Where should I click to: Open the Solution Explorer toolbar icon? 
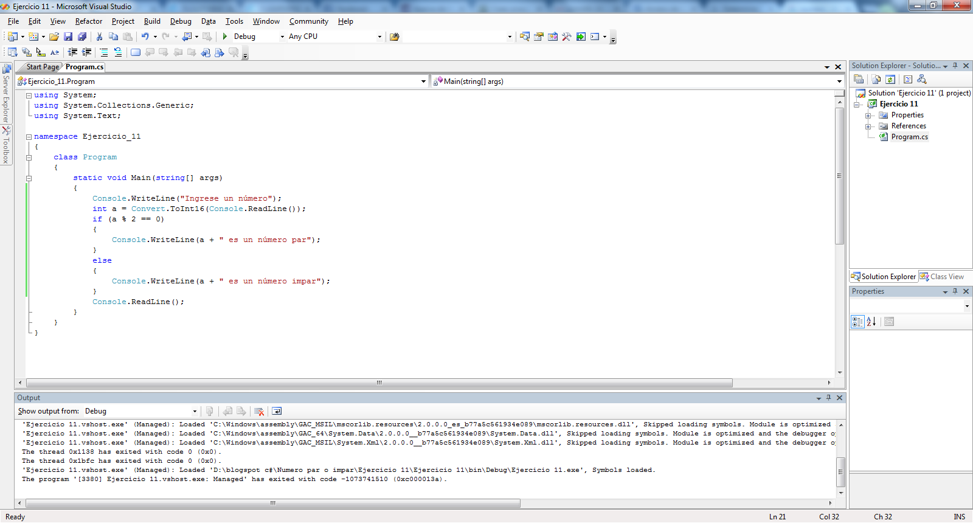coord(524,36)
